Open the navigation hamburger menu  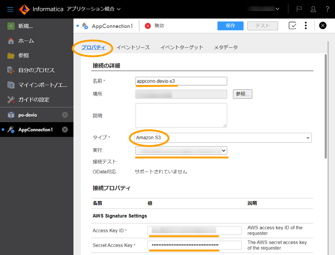tap(10, 9)
